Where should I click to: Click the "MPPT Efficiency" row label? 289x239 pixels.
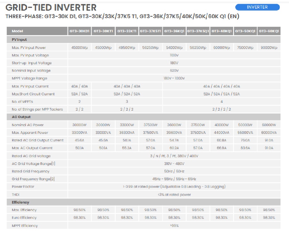tap(25, 226)
